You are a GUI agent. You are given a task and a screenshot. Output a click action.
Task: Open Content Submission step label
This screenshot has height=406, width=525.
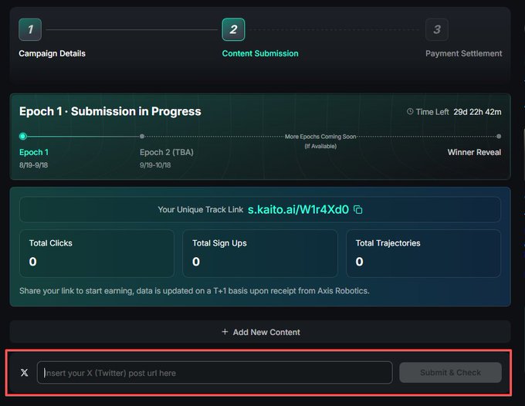pos(260,53)
